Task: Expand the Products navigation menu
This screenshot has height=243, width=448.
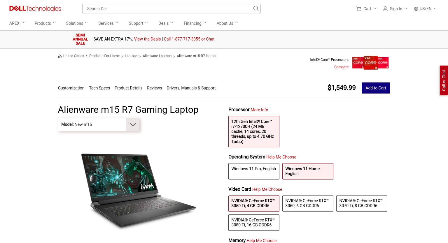Action: click(x=45, y=23)
